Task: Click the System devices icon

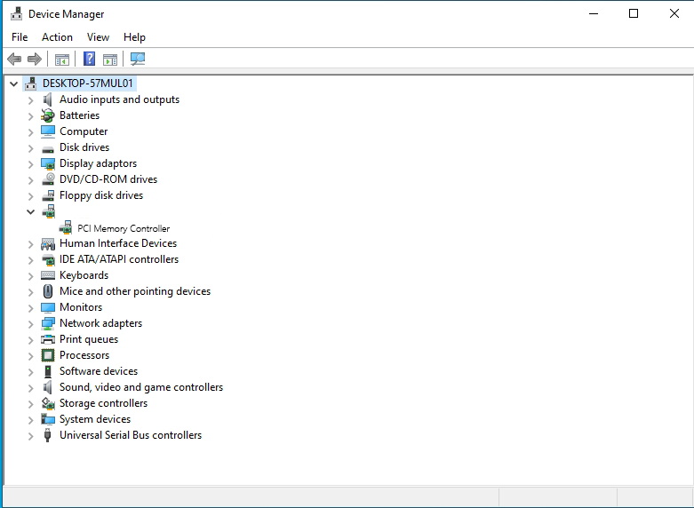Action: coord(48,419)
